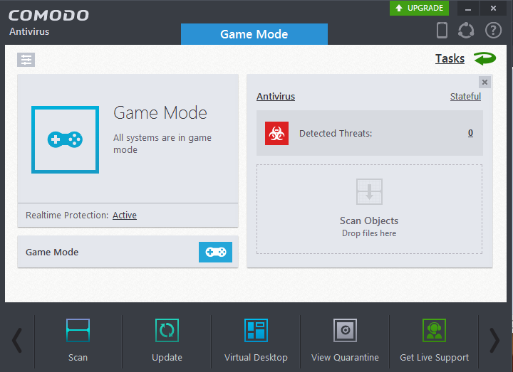Click the 'Game Mode' status heading text
Screen dimensions: 513x372
coord(160,113)
